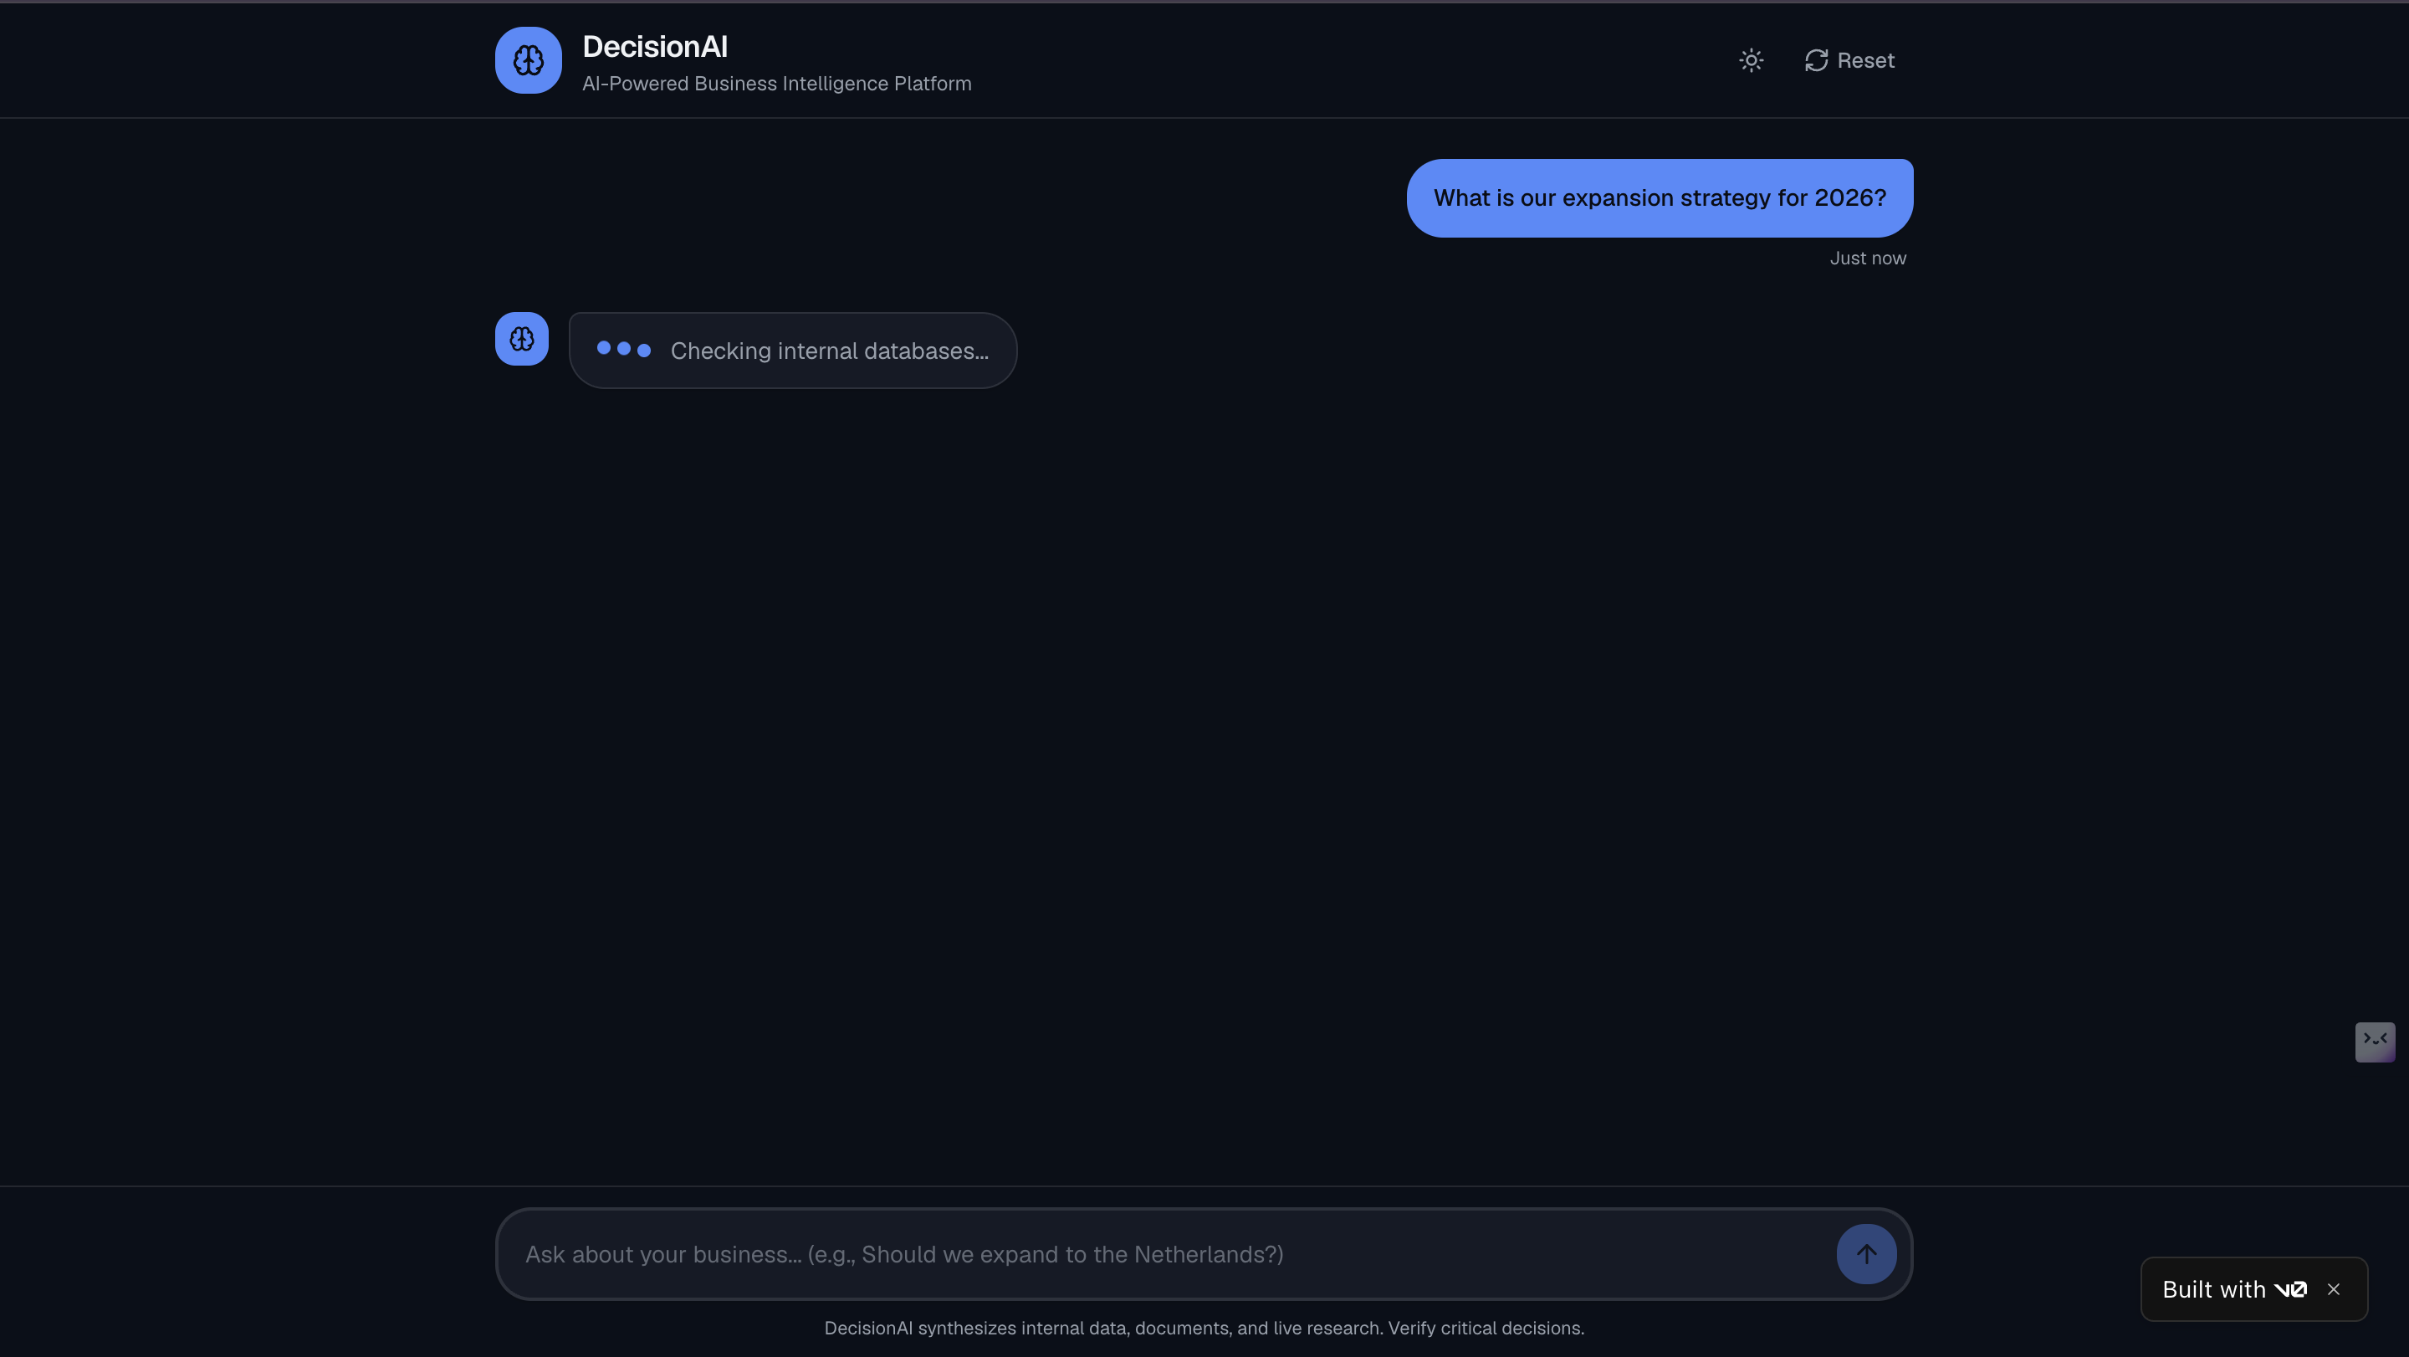This screenshot has height=1357, width=2409.
Task: Dismiss the Built with v0 badge
Action: pos(2333,1290)
